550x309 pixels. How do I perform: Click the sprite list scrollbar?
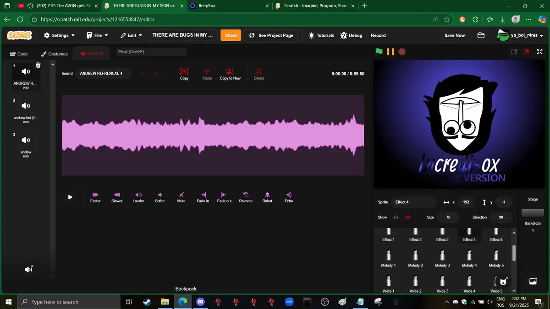point(514,253)
